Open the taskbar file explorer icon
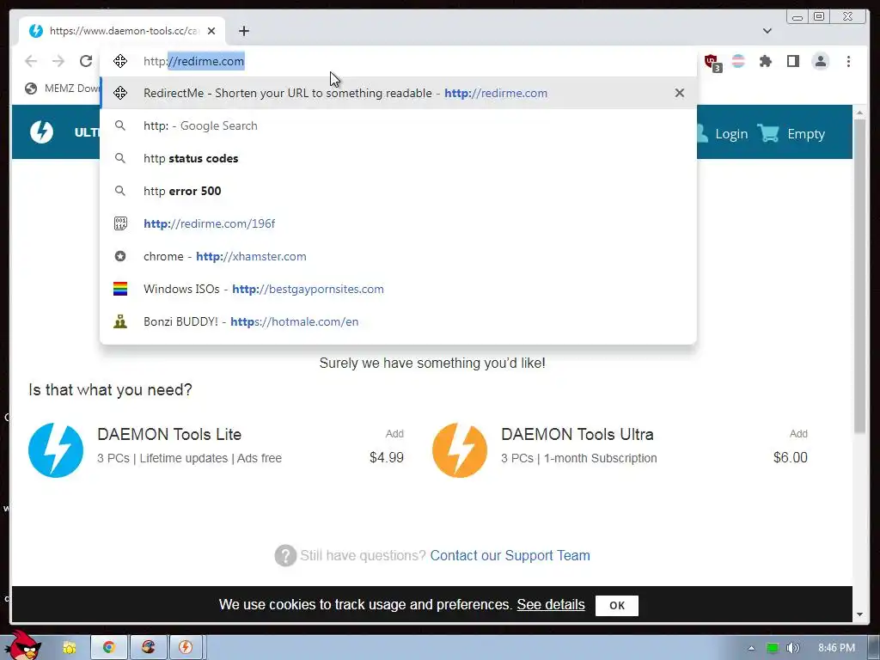 coord(69,648)
